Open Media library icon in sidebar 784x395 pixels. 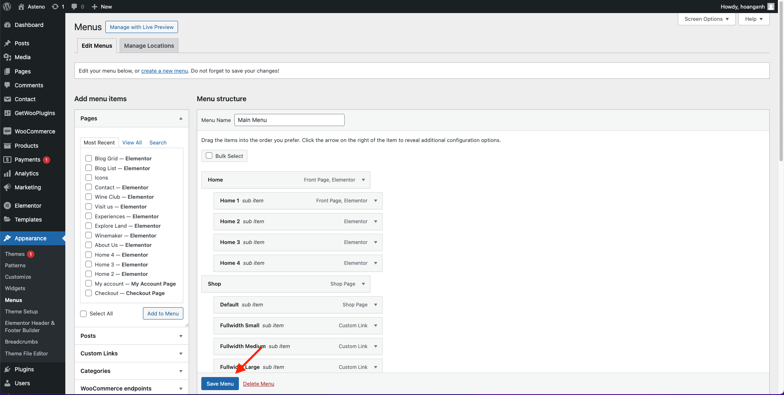coord(7,57)
